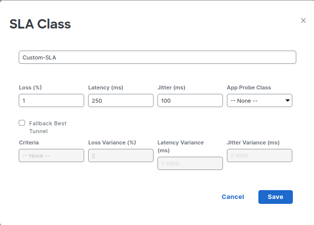Click the Latency (ms) label
This screenshot has height=225, width=314.
click(105, 87)
